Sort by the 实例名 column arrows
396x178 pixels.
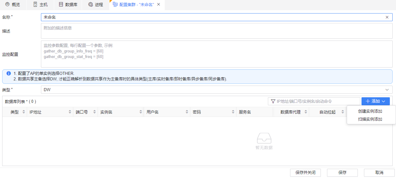pyautogui.click(x=141, y=112)
